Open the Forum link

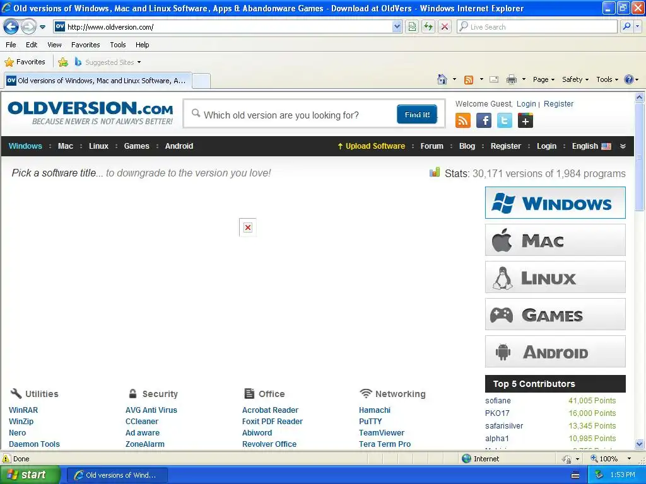[x=432, y=146]
